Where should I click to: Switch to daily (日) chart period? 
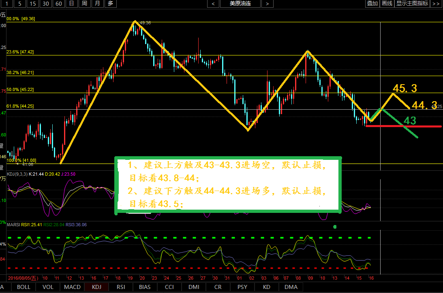(71, 4)
